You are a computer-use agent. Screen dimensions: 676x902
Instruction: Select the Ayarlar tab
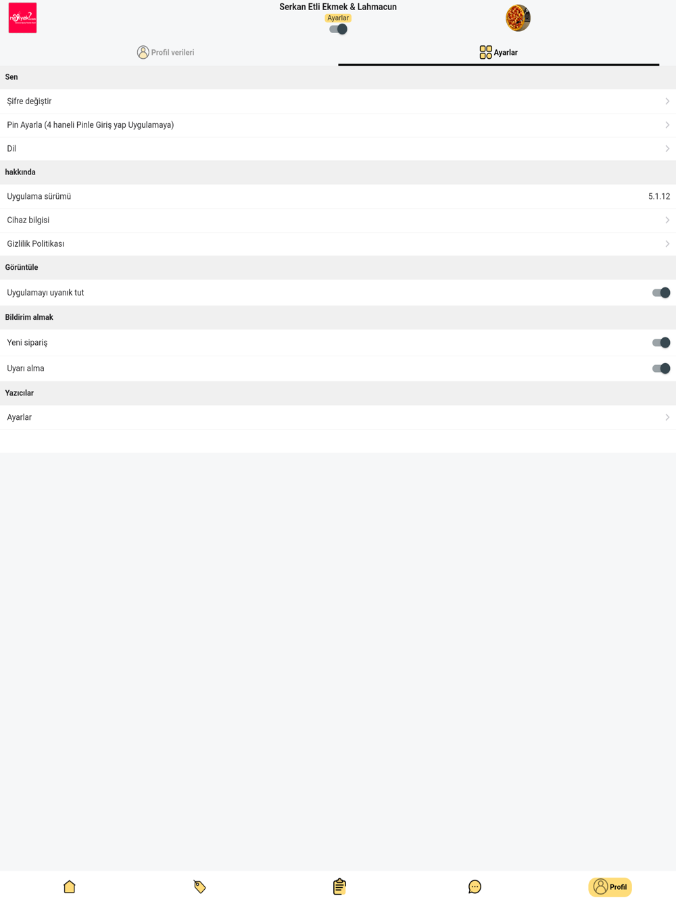(499, 52)
